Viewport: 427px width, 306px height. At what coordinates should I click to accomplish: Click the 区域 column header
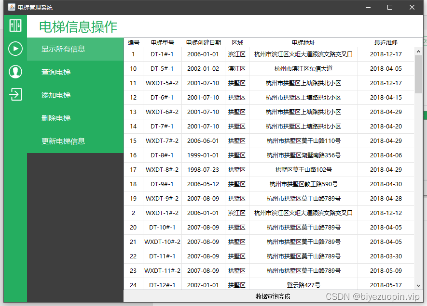(237, 42)
